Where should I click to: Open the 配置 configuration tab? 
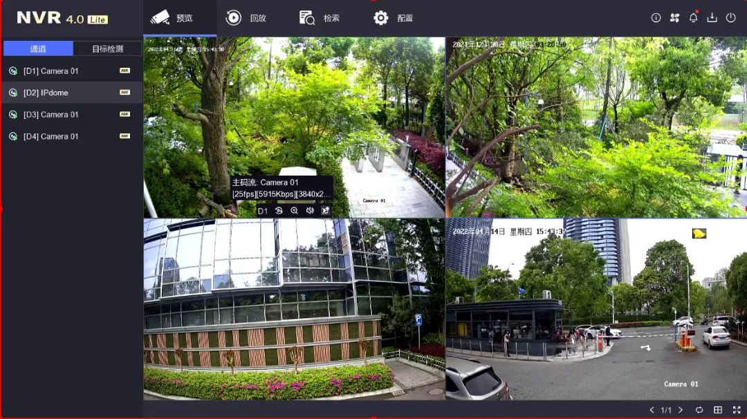(393, 18)
